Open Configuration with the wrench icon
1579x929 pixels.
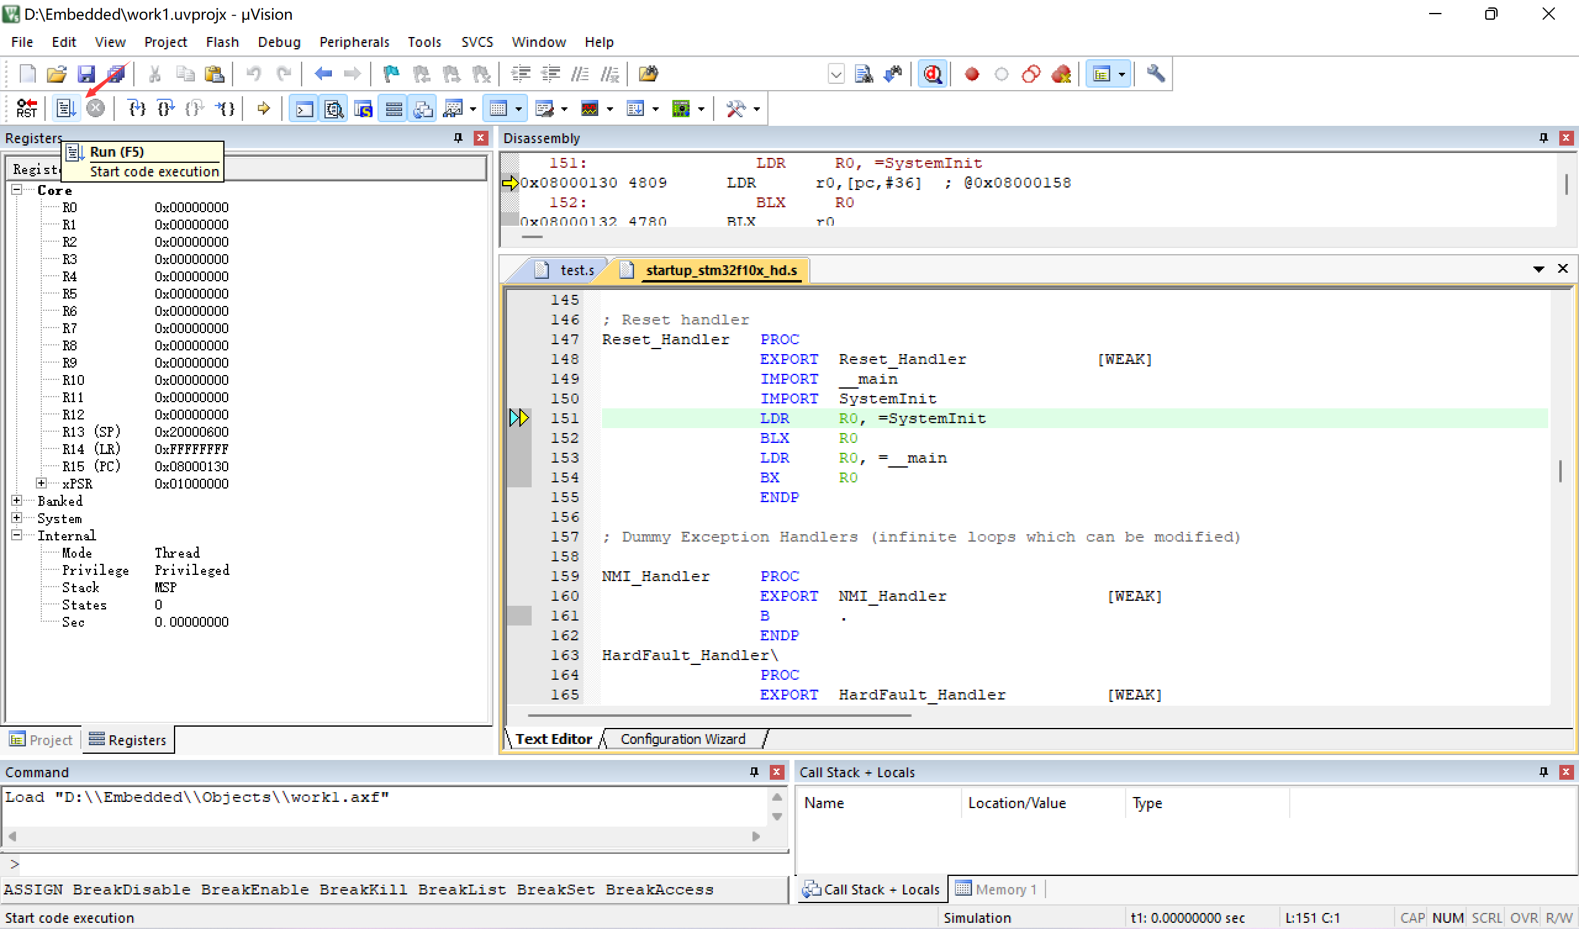[1156, 74]
